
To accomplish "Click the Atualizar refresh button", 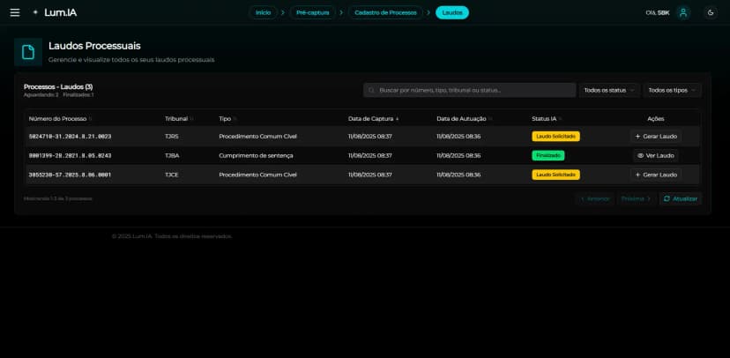I will [680, 198].
